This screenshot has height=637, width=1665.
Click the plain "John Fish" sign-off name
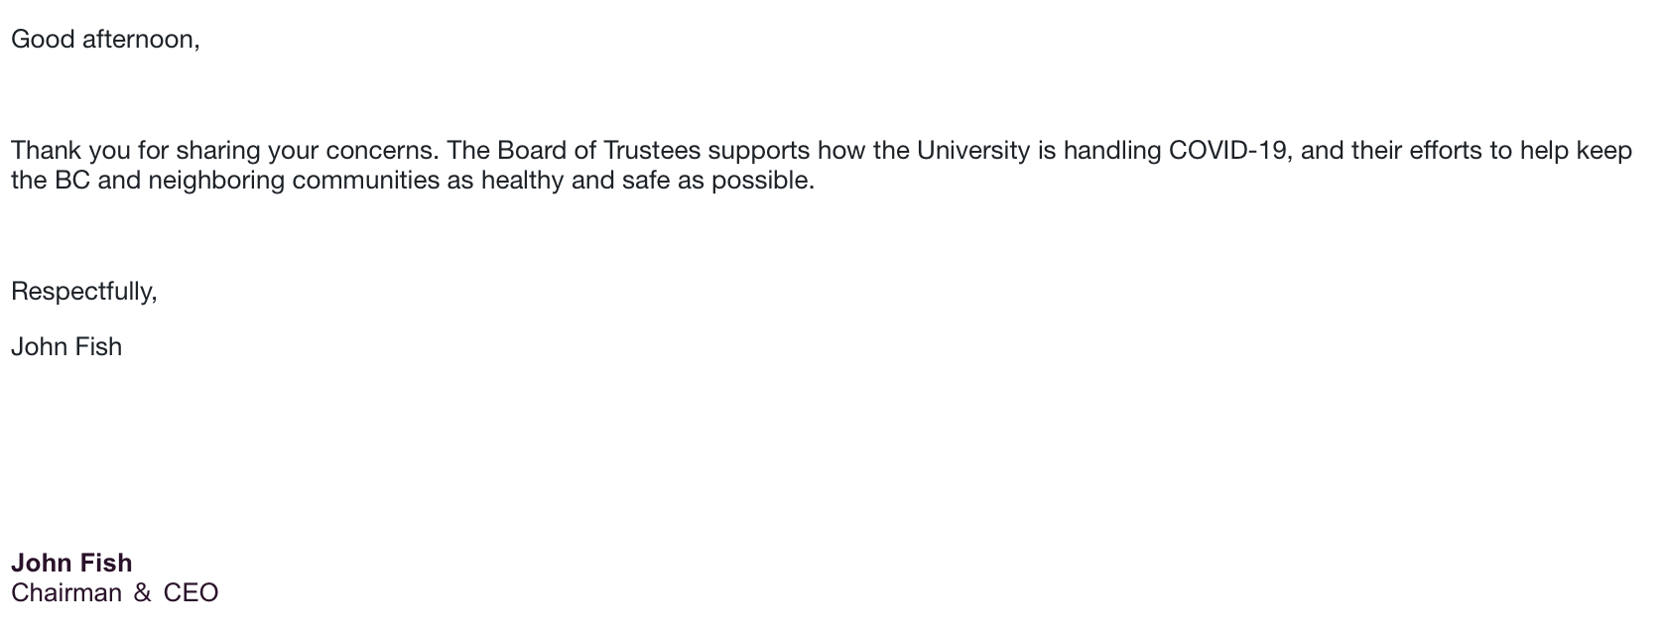click(x=66, y=346)
